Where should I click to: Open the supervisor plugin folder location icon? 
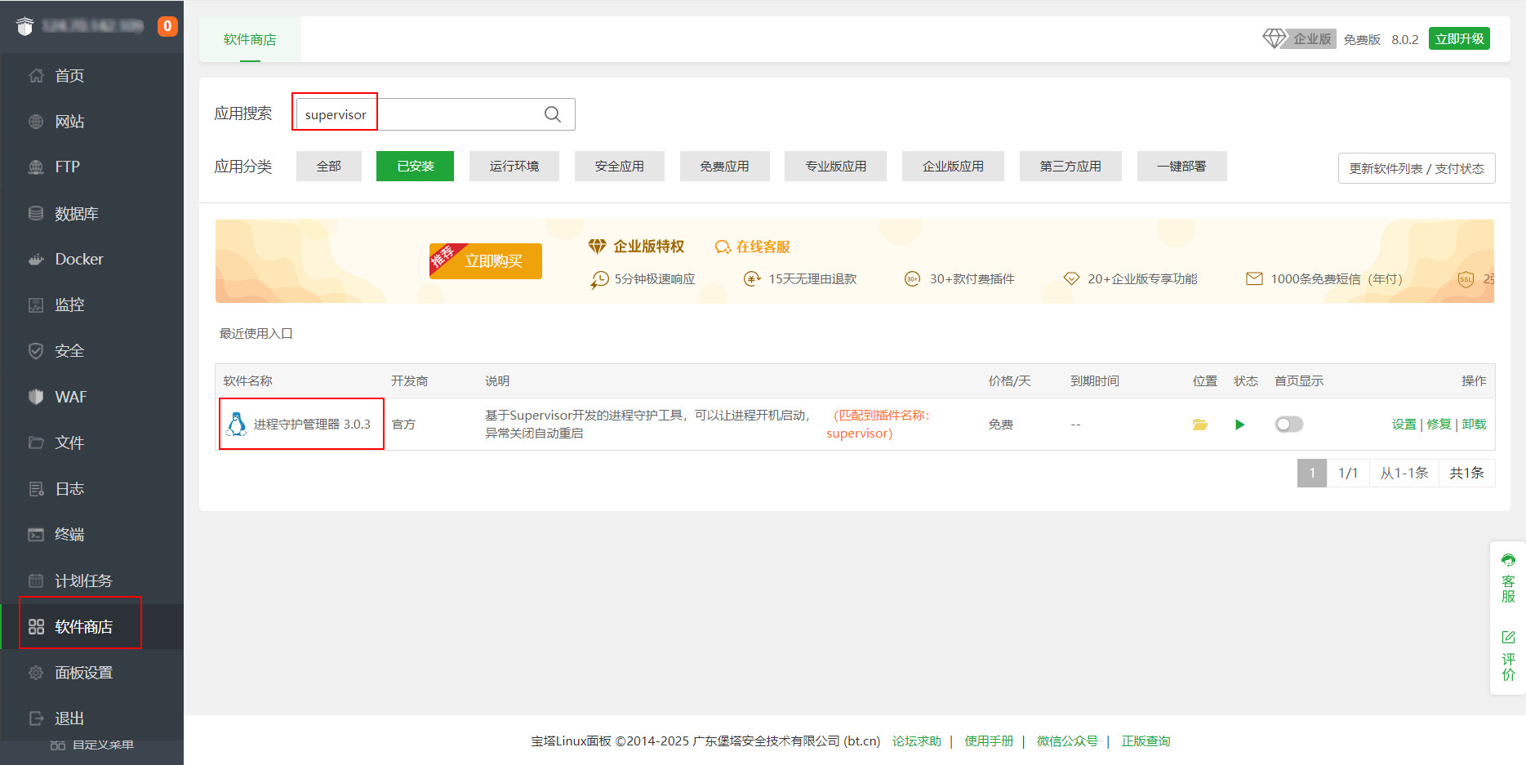point(1199,425)
